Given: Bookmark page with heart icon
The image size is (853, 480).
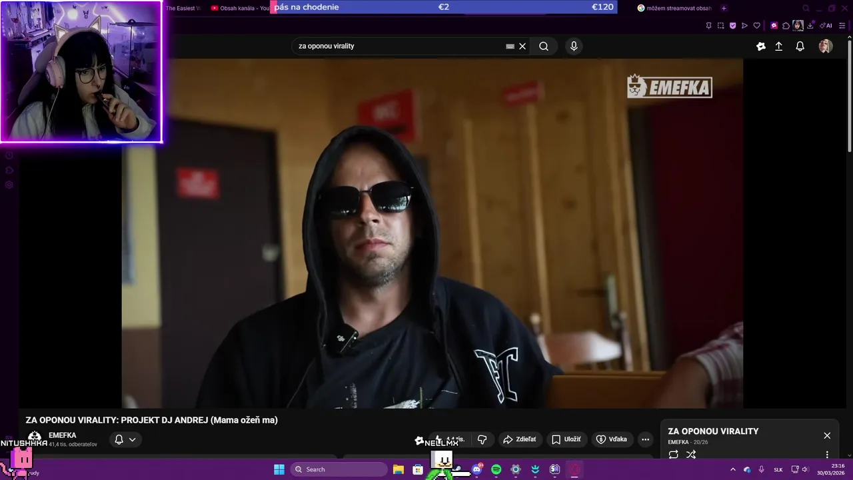Looking at the screenshot, I should [756, 25].
